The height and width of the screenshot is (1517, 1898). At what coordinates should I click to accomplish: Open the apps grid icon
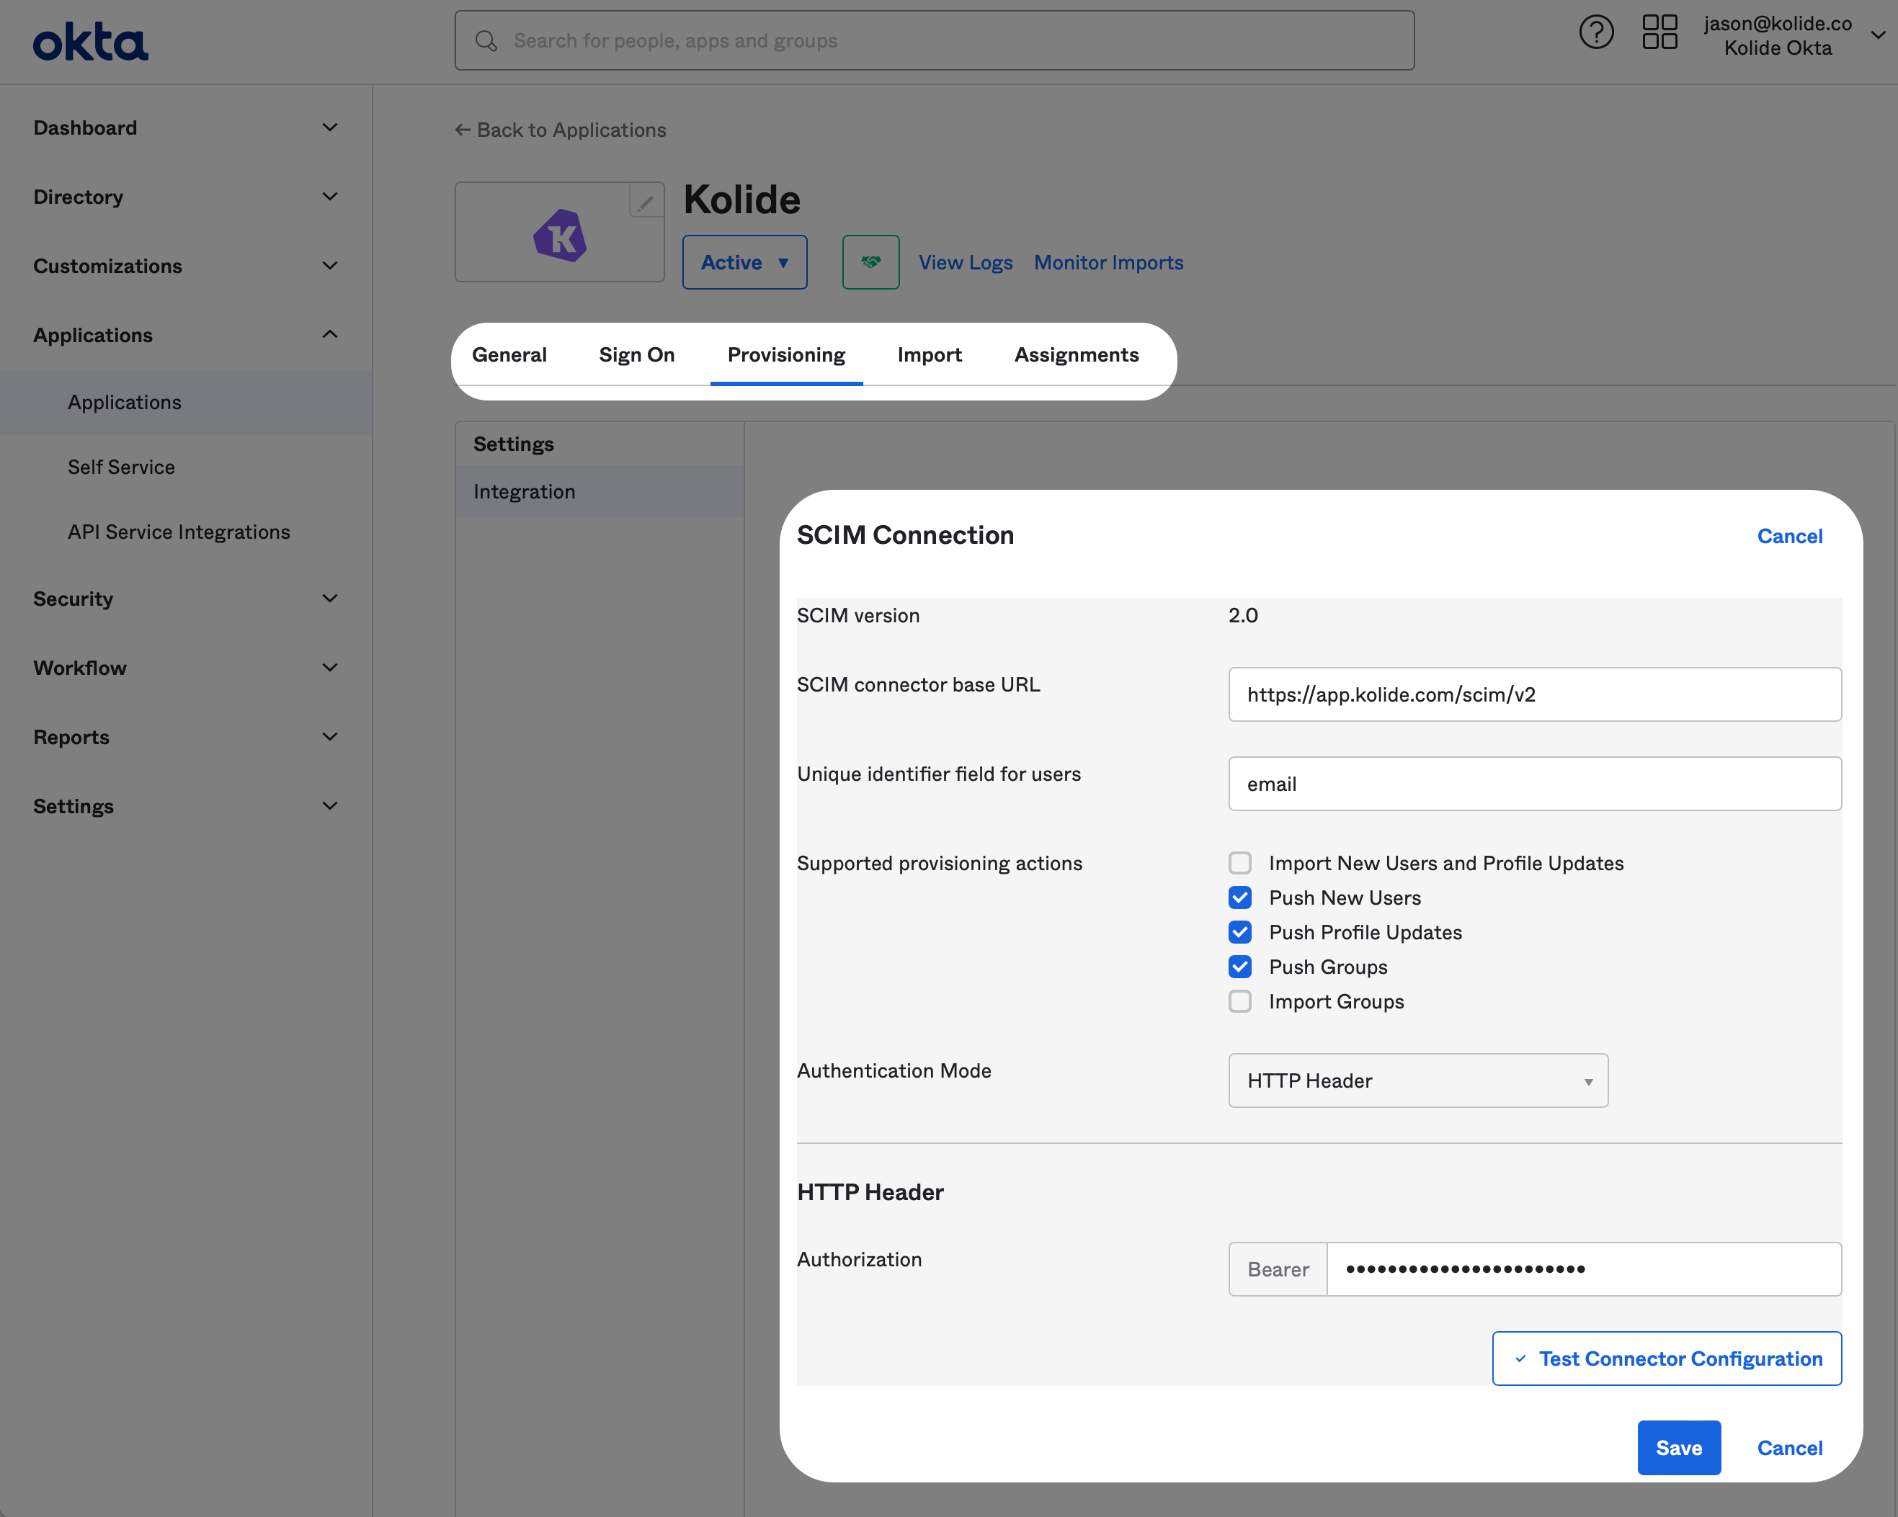pyautogui.click(x=1659, y=32)
